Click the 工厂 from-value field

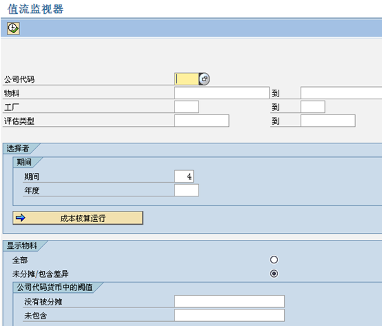(x=187, y=107)
